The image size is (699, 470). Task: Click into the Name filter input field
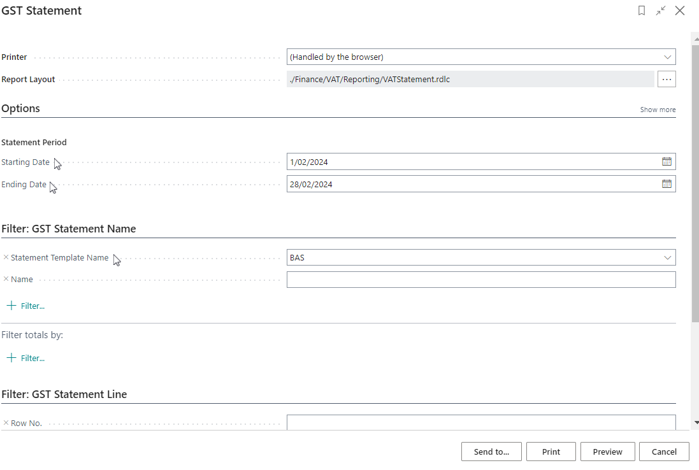click(x=480, y=280)
